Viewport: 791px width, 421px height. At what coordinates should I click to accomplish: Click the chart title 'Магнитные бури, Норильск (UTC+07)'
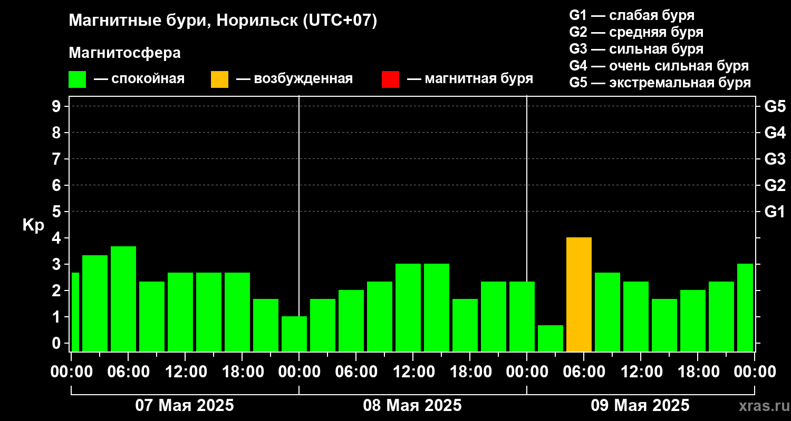coord(223,21)
